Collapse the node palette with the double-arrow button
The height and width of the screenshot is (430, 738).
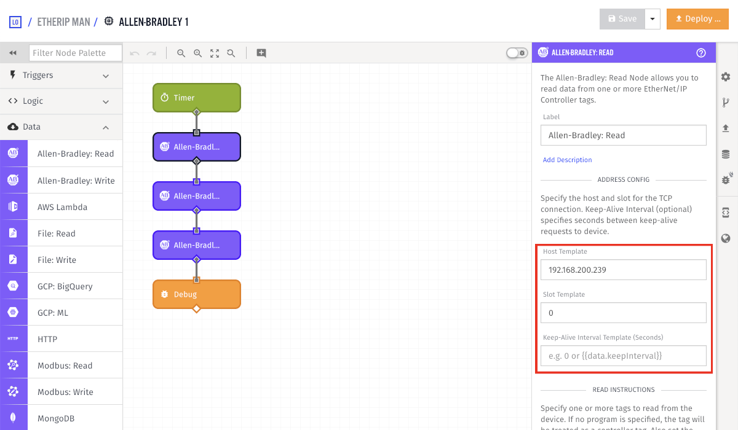[13, 53]
